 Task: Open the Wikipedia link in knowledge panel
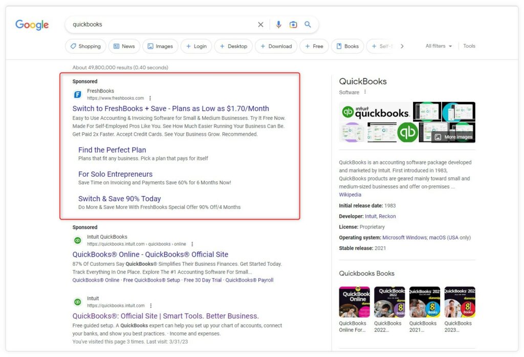(x=350, y=195)
